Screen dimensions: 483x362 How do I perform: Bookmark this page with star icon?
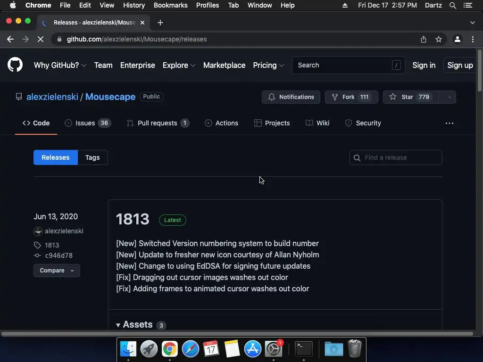click(439, 39)
